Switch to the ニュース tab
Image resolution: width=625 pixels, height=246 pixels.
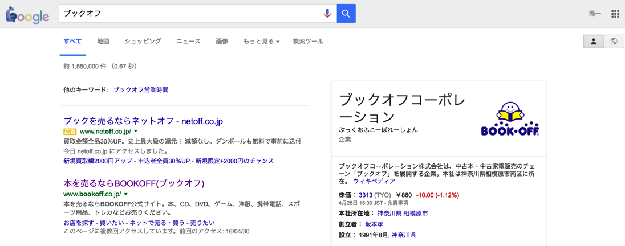(189, 41)
